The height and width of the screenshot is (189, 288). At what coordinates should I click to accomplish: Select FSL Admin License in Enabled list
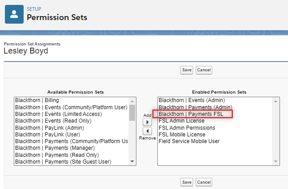point(215,121)
